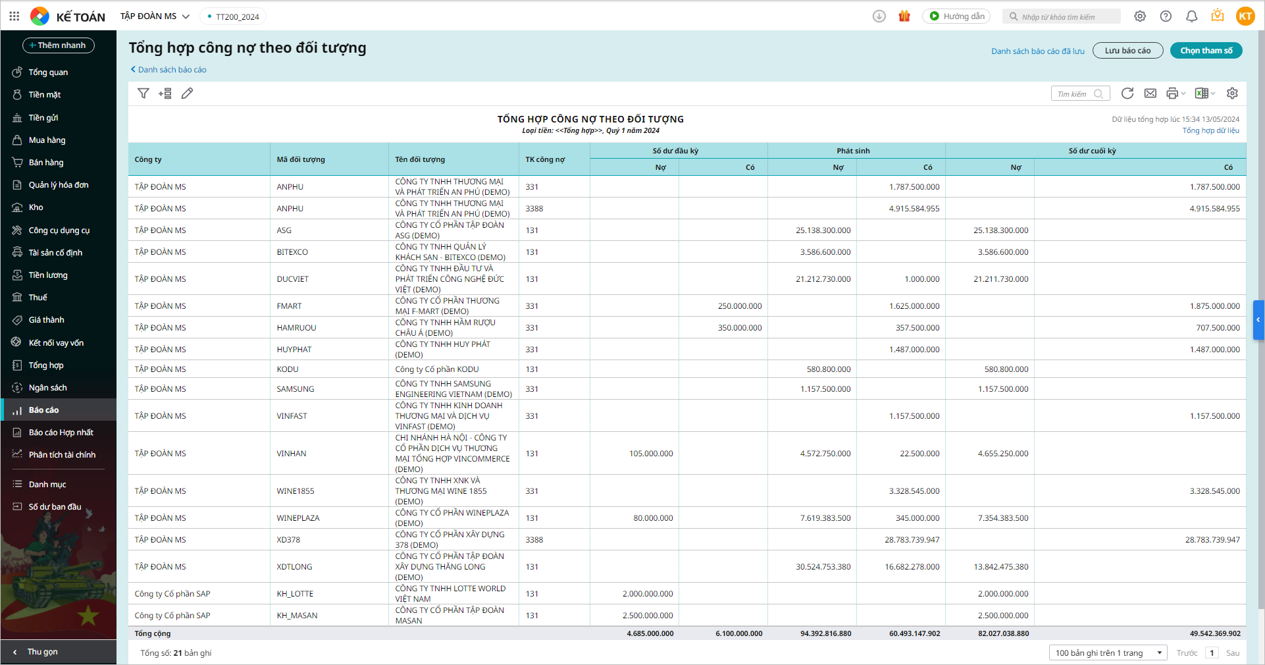Open the gift box icon
The width and height of the screenshot is (1265, 665).
click(x=904, y=16)
